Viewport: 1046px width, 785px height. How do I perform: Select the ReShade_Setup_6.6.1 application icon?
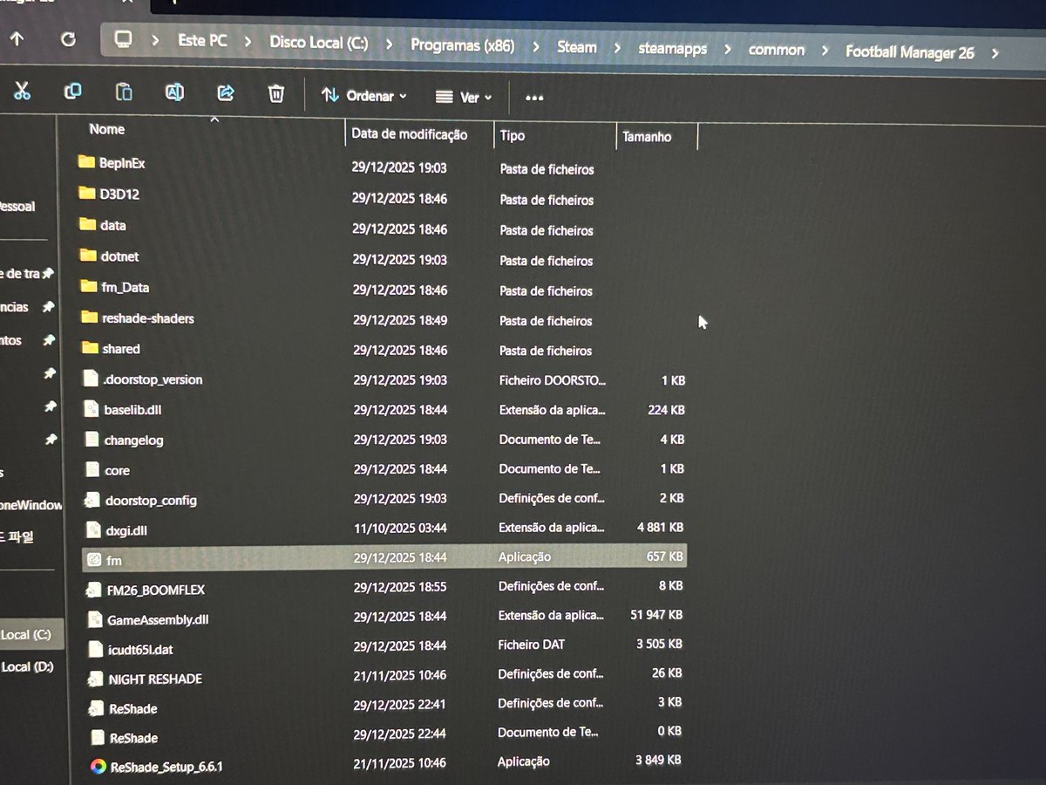pyautogui.click(x=98, y=768)
